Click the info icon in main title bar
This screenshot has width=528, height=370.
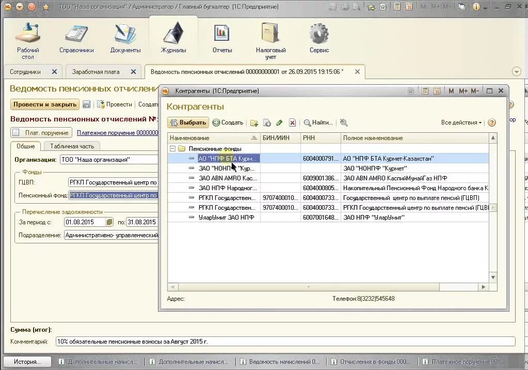tap(476, 7)
